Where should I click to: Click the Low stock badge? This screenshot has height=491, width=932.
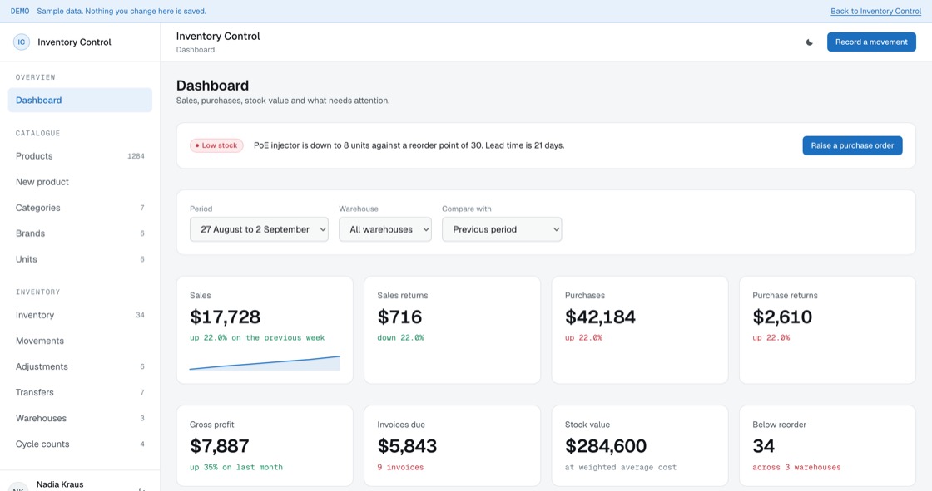point(216,145)
